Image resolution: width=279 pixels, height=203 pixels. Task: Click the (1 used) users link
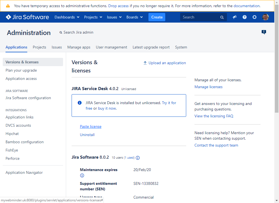click(129, 158)
